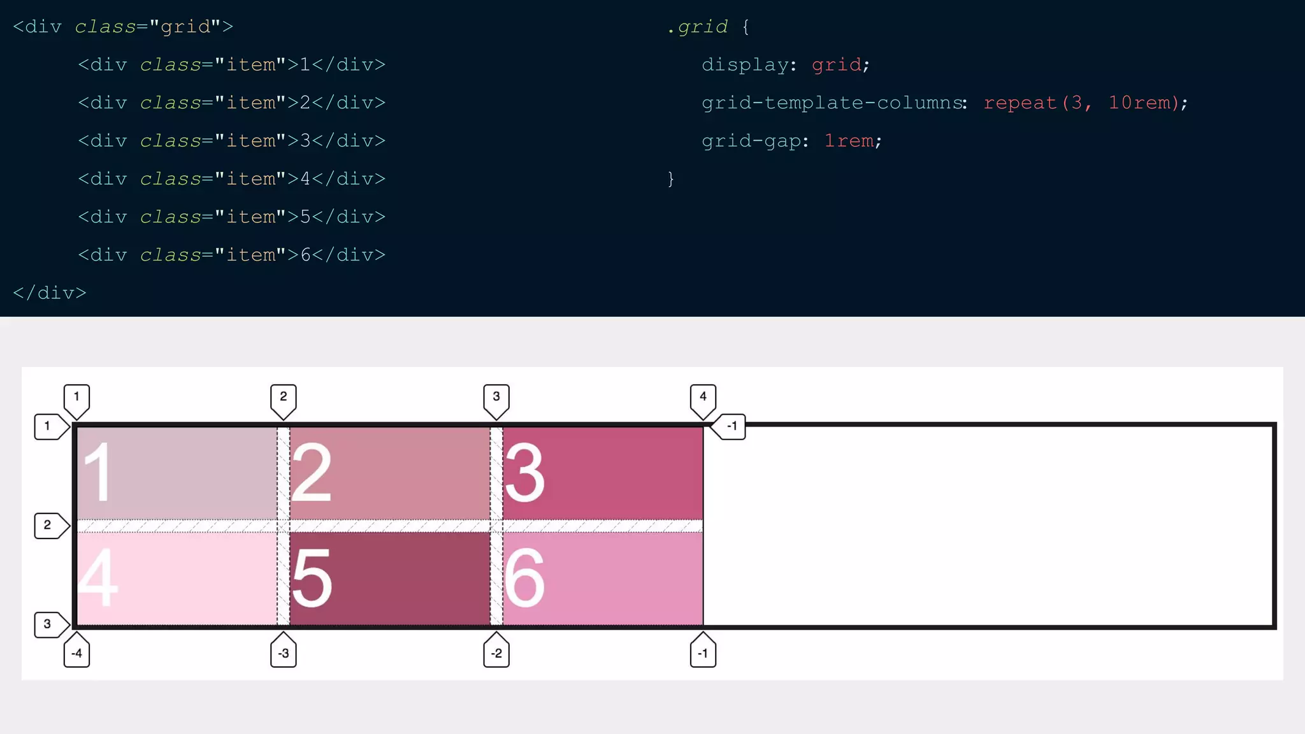Click bottom column line marker -4
The width and height of the screenshot is (1305, 734).
pos(76,652)
